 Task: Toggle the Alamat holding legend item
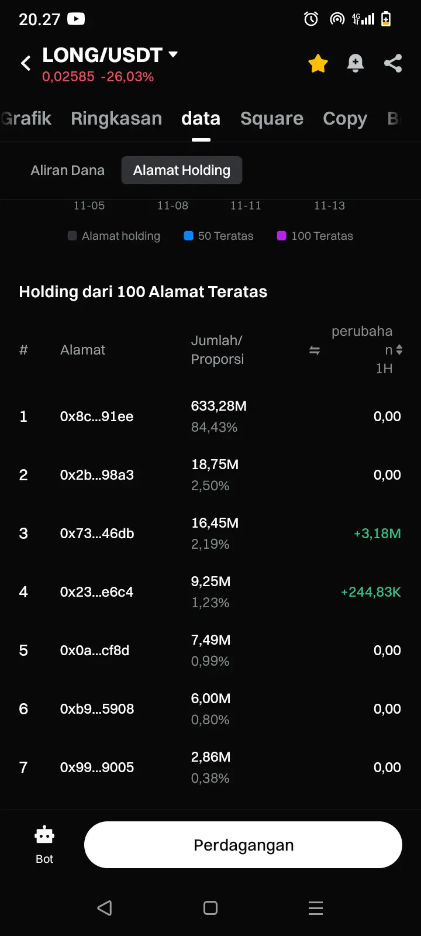[114, 236]
